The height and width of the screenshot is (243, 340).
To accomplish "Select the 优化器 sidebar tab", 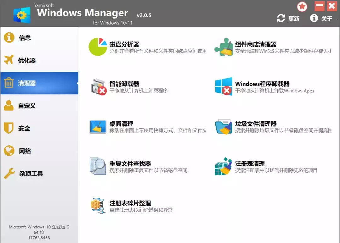I will tap(27, 60).
